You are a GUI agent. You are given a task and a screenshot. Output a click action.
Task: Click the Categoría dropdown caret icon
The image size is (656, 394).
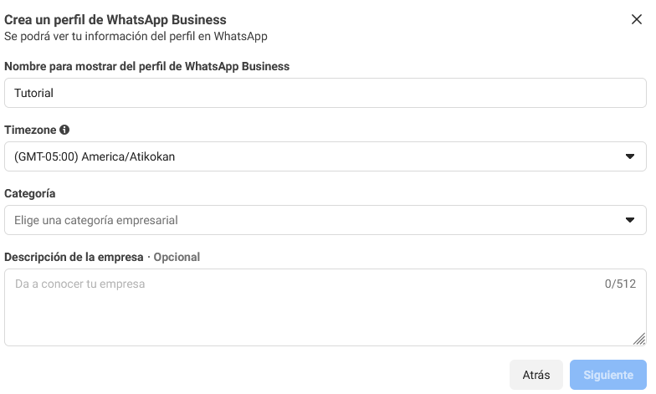[630, 220]
